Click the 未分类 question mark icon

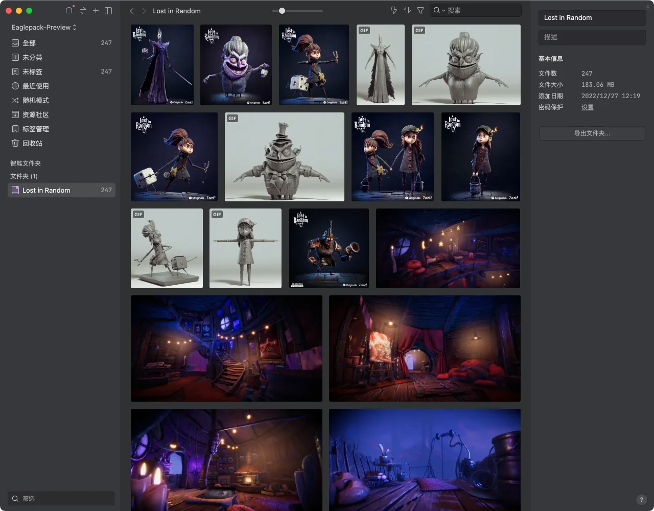click(x=15, y=57)
